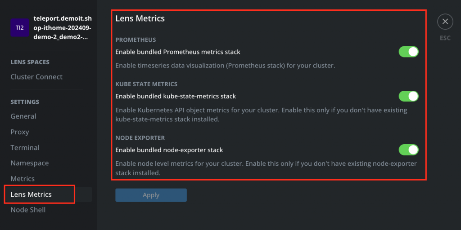This screenshot has height=230, width=461.
Task: Open the Cluster Connect page
Action: tap(36, 77)
